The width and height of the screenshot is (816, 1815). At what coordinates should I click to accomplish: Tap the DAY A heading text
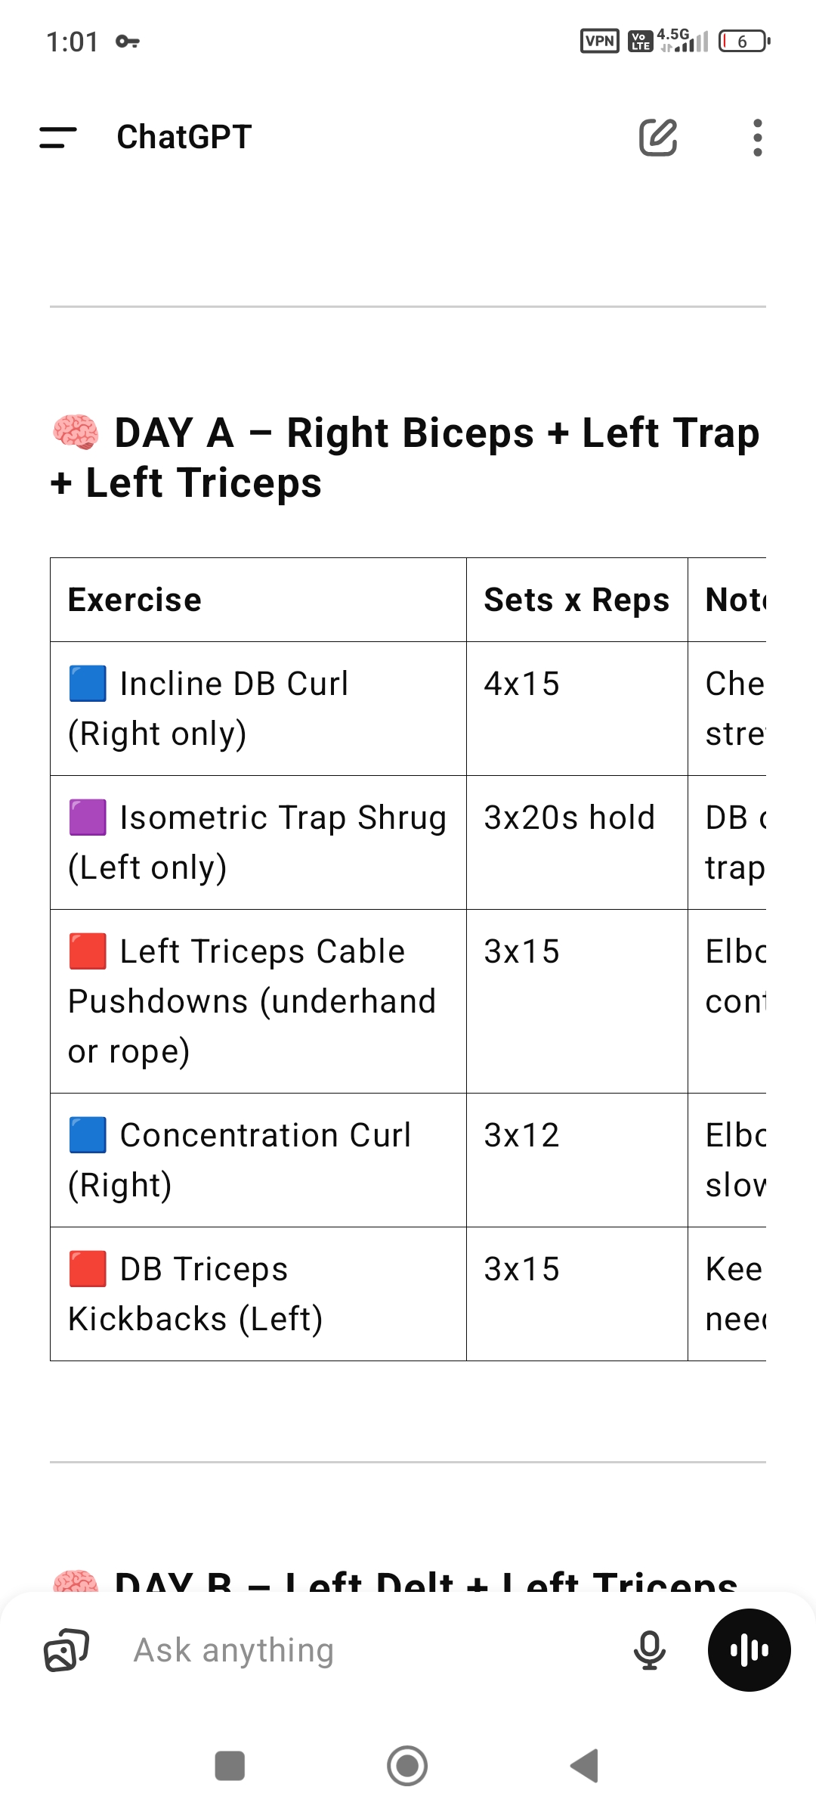click(405, 458)
